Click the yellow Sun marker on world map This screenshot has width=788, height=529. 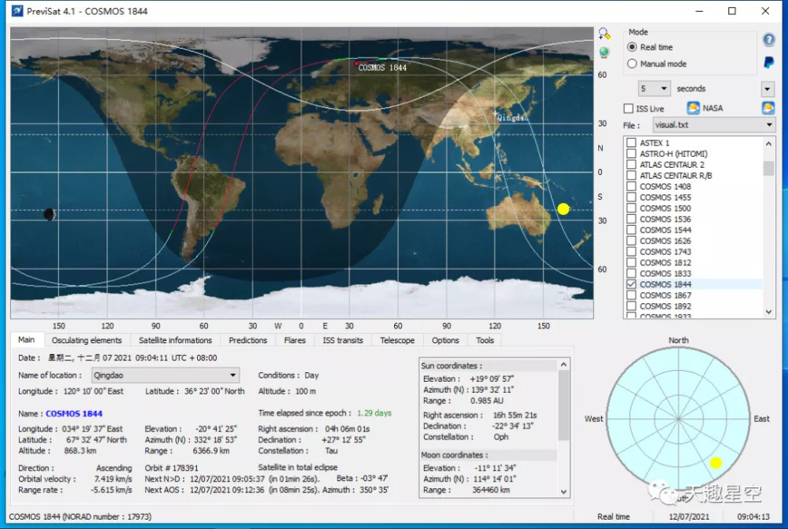pyautogui.click(x=563, y=209)
